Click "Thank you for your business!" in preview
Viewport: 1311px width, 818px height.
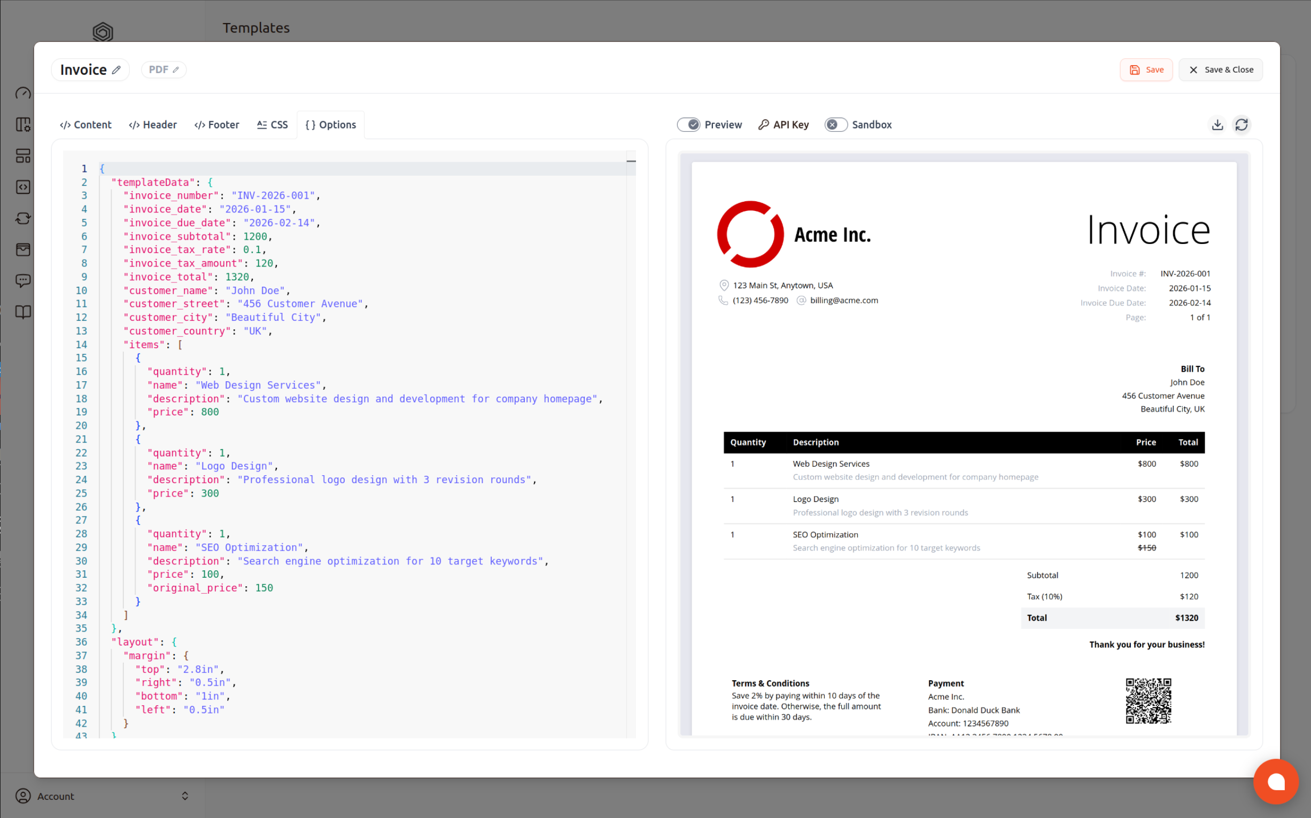pyautogui.click(x=1147, y=644)
